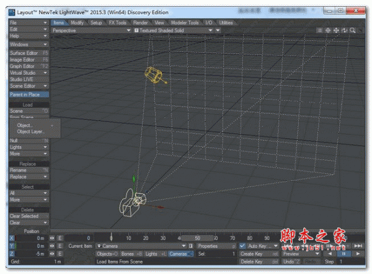Click the viewport pan/move icon
This screenshot has height=274, width=372.
coord(335,30)
